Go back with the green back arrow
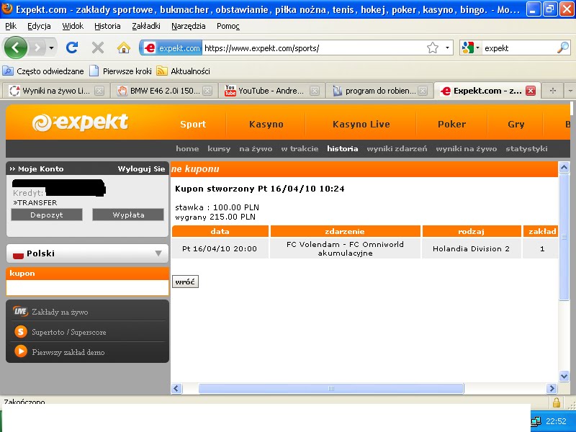Image resolution: width=576 pixels, height=432 pixels. 15,48
